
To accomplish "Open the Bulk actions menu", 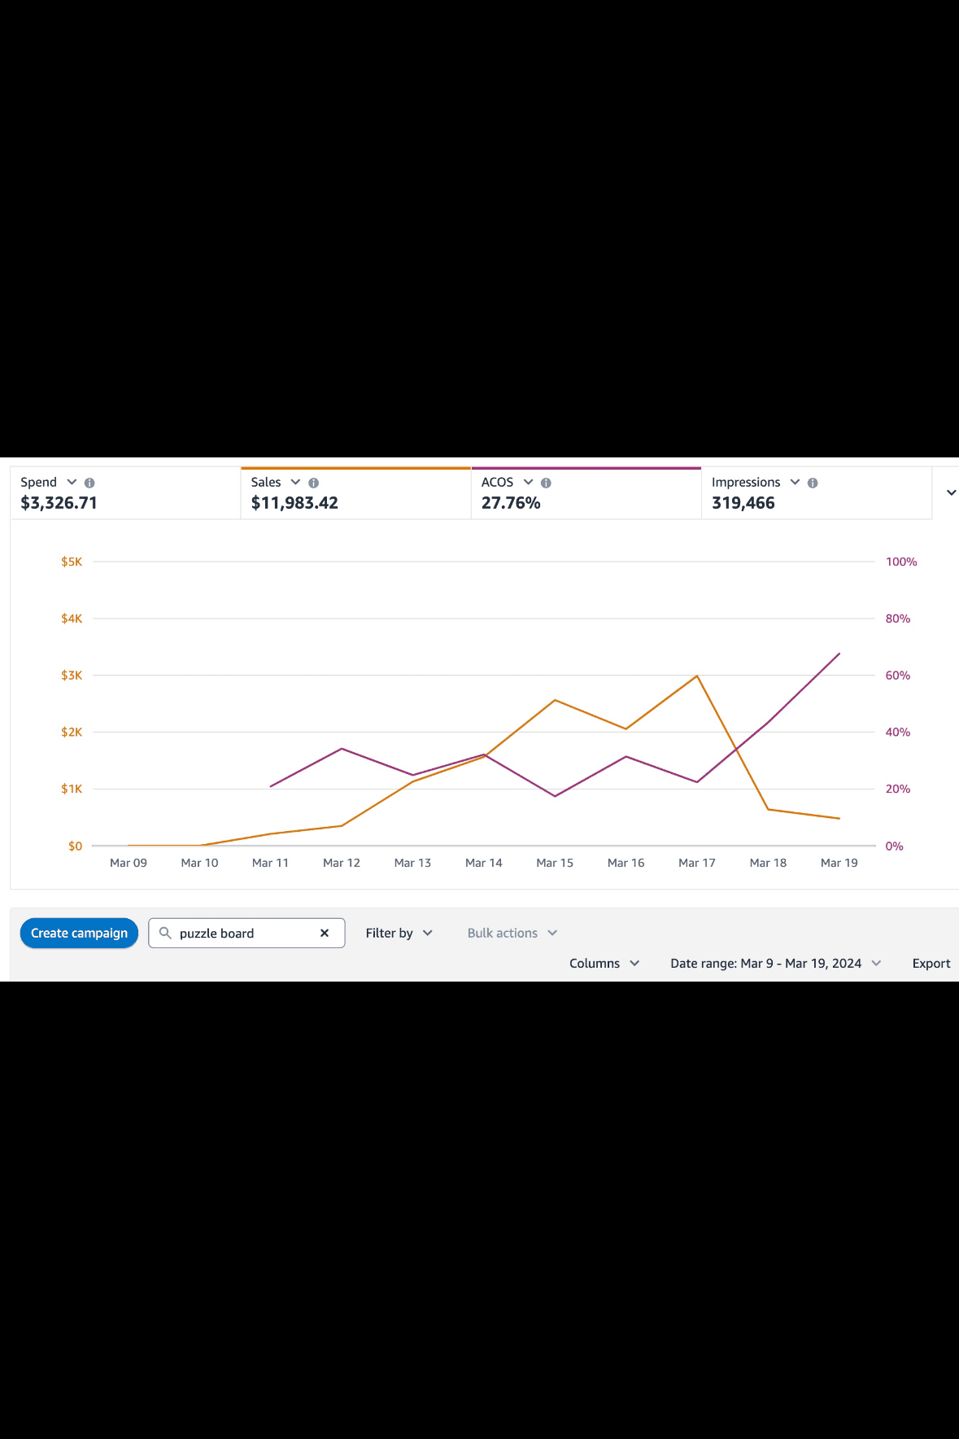I will [512, 933].
